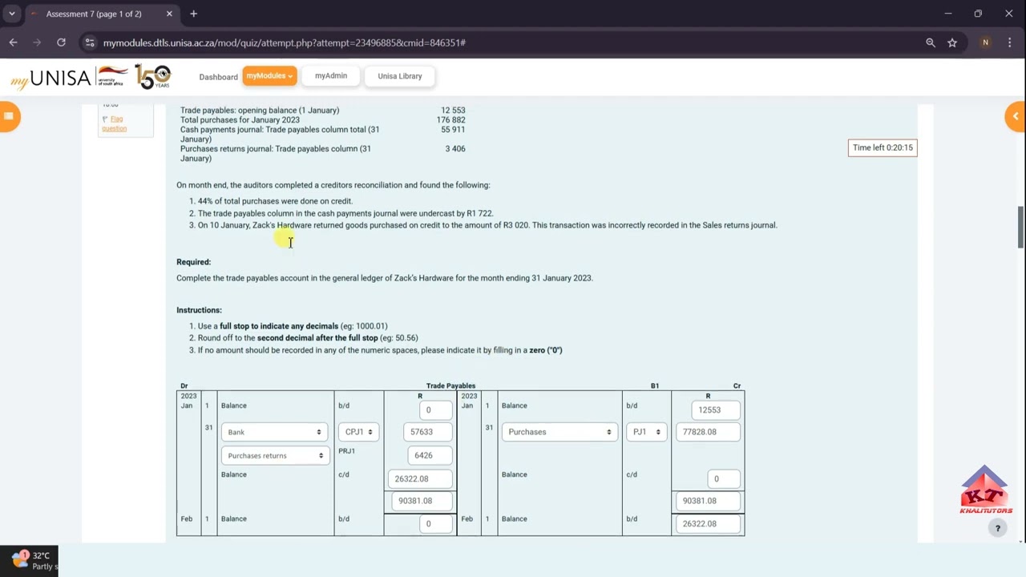This screenshot has width=1026, height=577.
Task: Expand the myModules dropdown menu
Action: pyautogui.click(x=269, y=76)
